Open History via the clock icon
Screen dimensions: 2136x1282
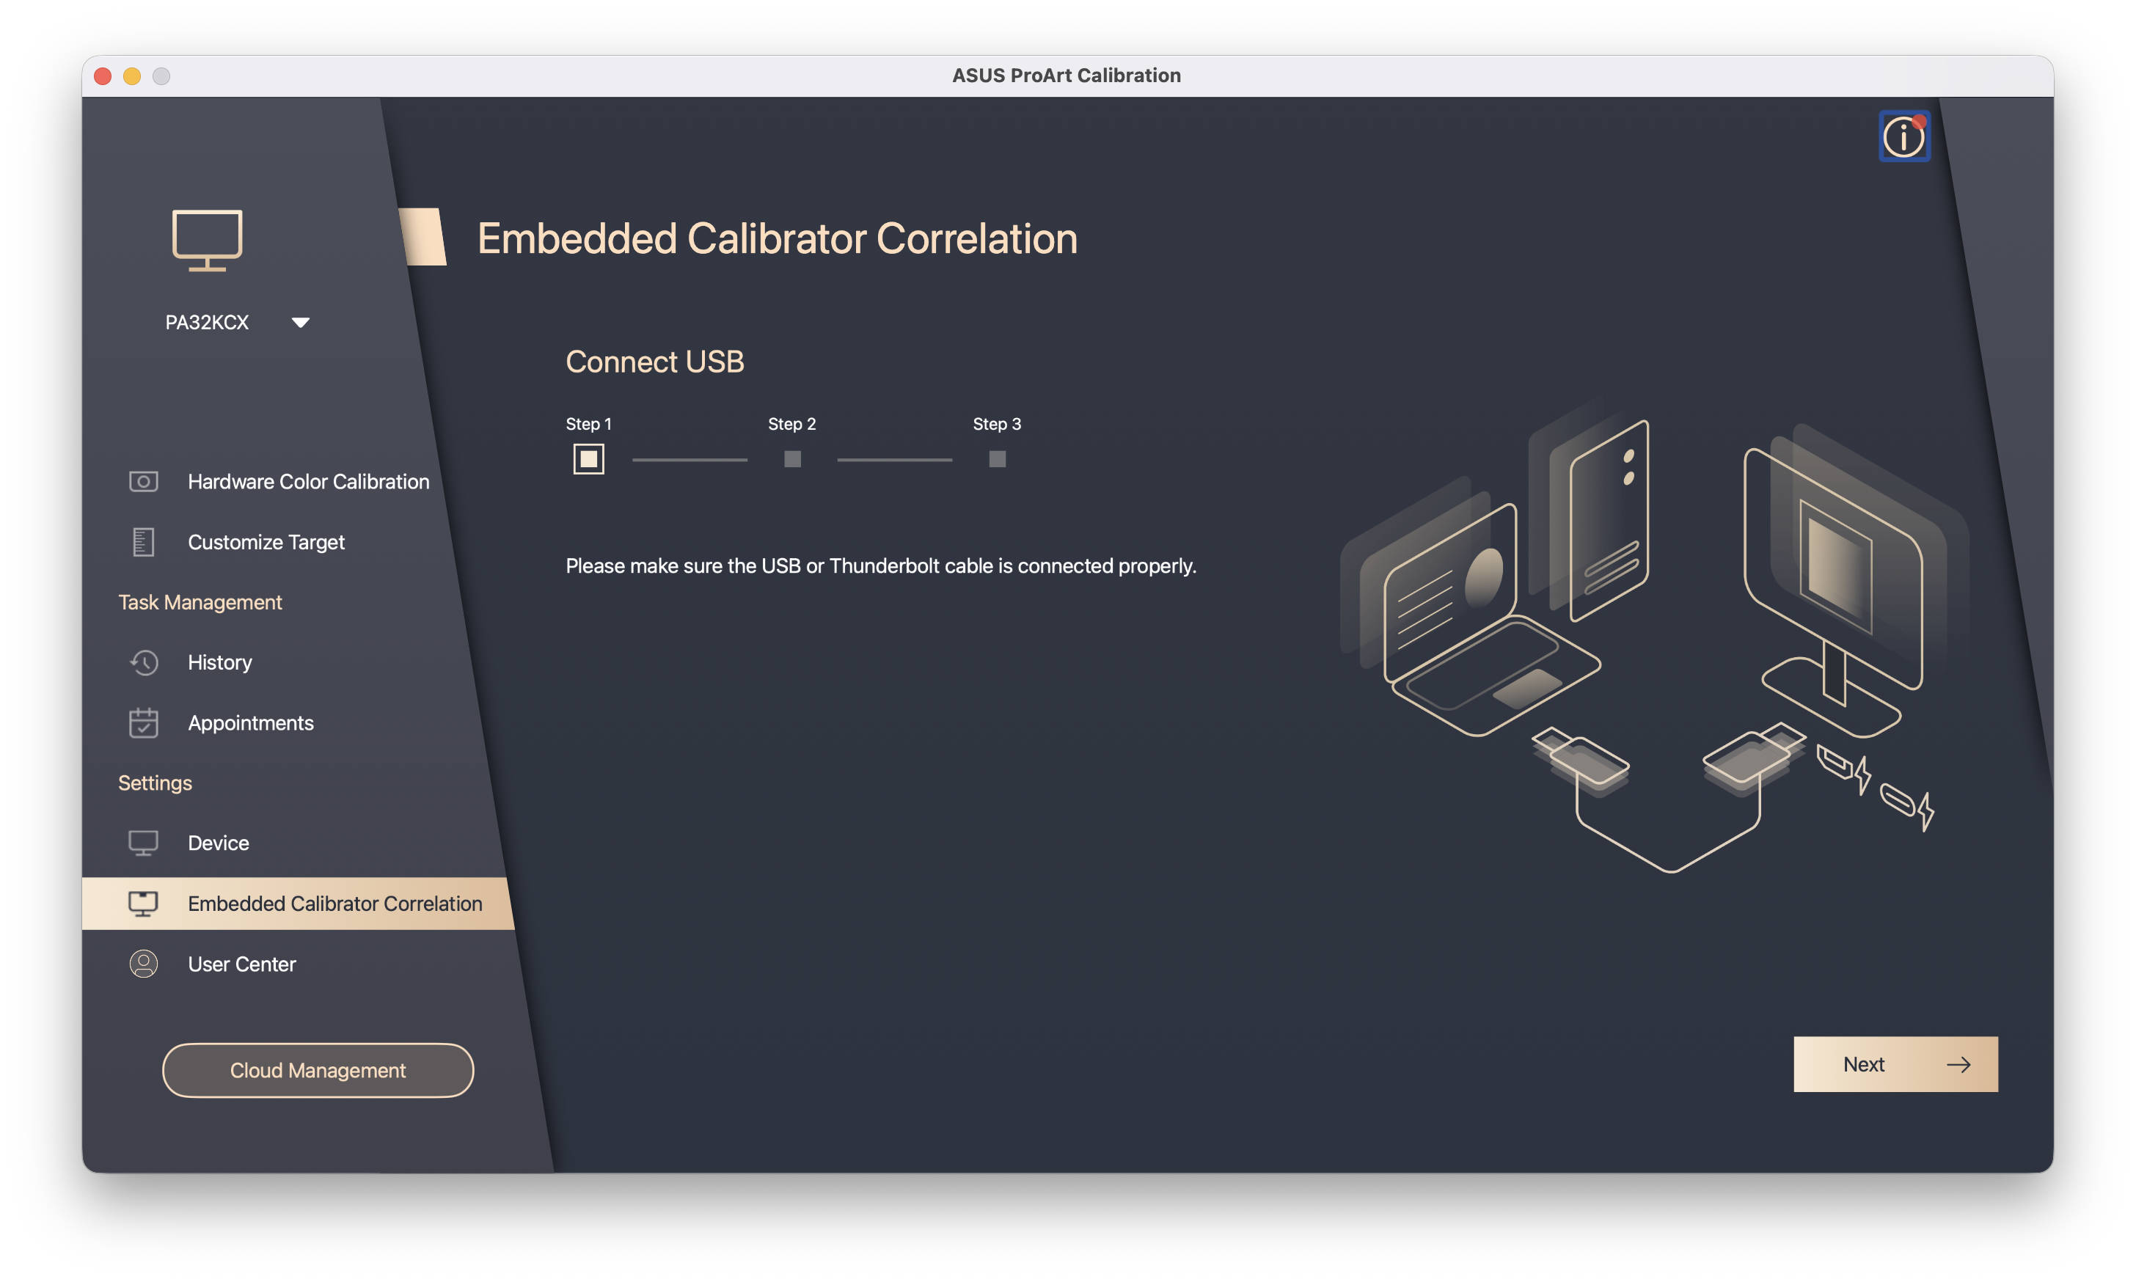pyautogui.click(x=143, y=662)
